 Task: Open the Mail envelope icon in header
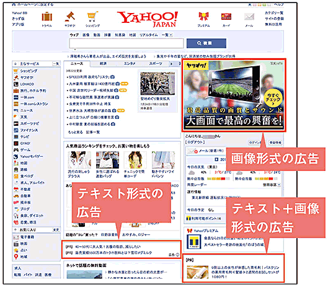click(249, 17)
